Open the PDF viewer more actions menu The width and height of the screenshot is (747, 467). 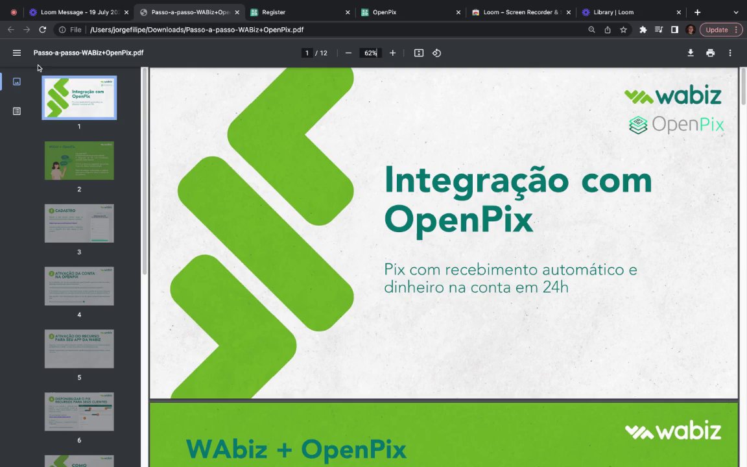click(730, 53)
